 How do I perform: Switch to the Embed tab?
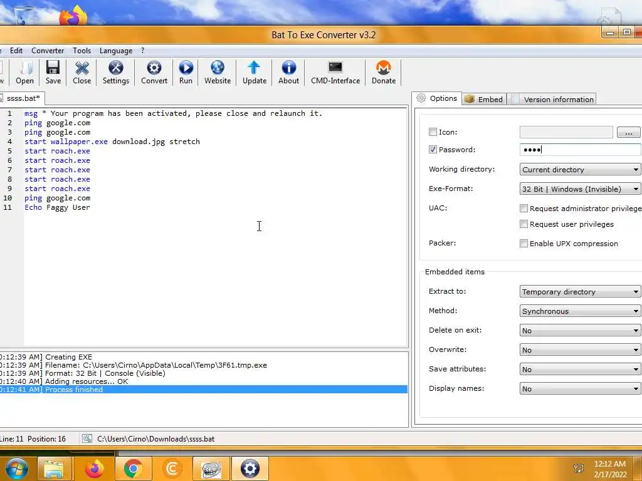tap(485, 100)
